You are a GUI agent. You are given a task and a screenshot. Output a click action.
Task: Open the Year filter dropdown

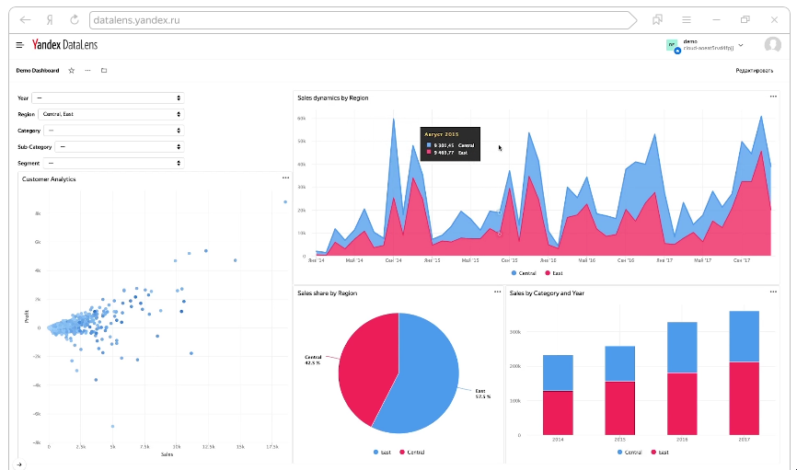coord(108,98)
